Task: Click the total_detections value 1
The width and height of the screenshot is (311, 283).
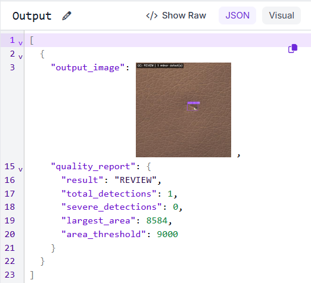Action: [x=170, y=194]
